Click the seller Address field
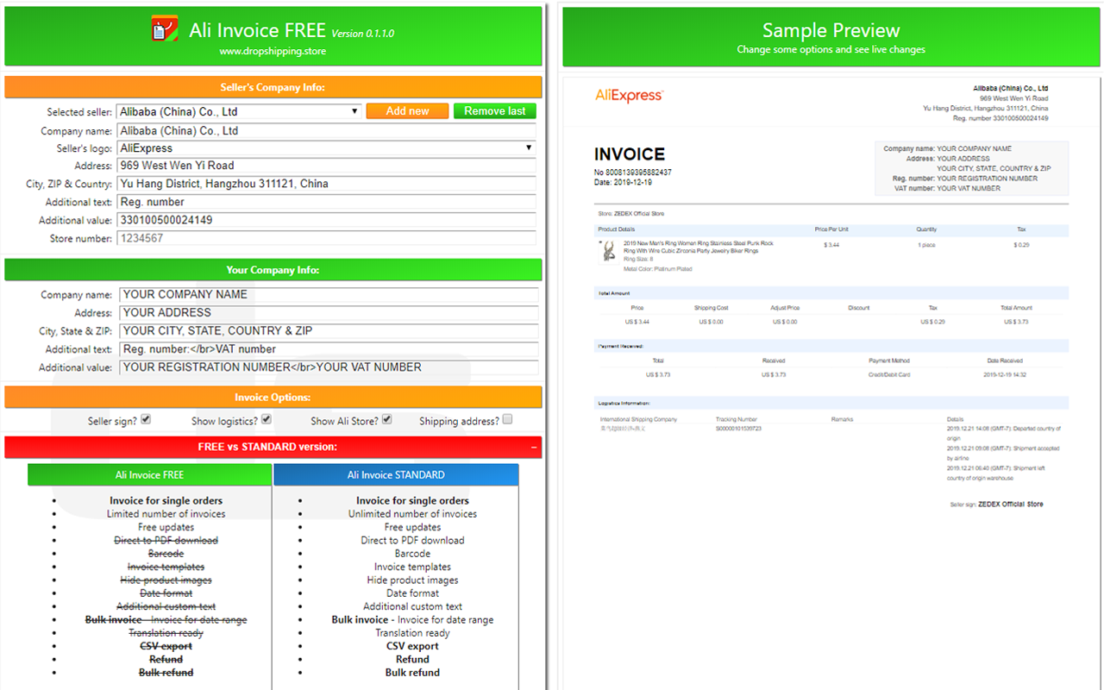The width and height of the screenshot is (1104, 690). click(x=326, y=166)
